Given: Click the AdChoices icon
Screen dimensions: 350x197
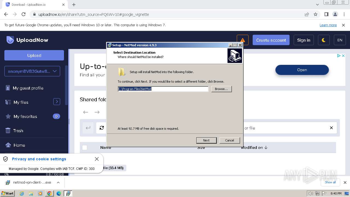Looking at the screenshot, I should pos(339,56).
